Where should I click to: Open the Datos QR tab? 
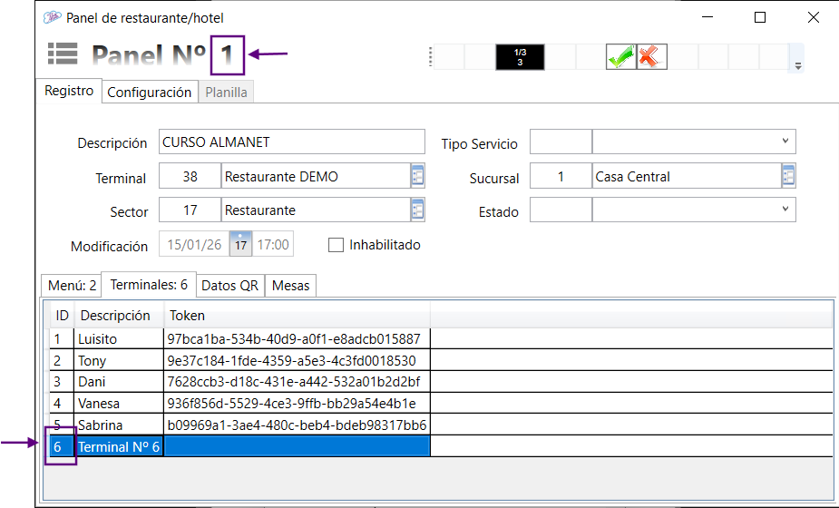coord(229,285)
